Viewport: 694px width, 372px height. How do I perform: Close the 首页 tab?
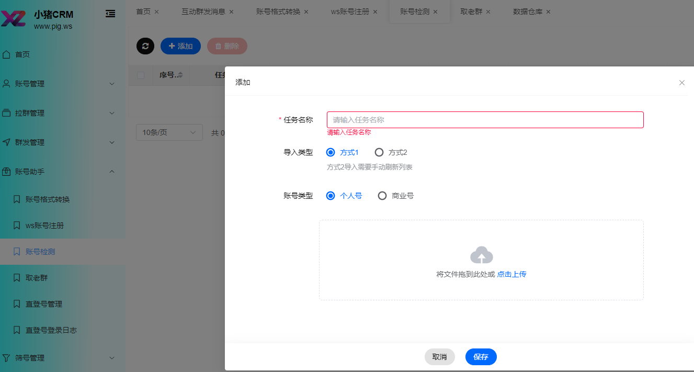156,12
